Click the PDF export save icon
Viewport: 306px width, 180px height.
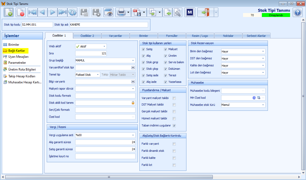point(137,12)
